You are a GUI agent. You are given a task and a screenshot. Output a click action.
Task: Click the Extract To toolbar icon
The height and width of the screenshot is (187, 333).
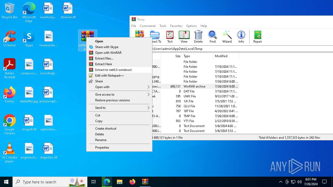tap(156, 37)
